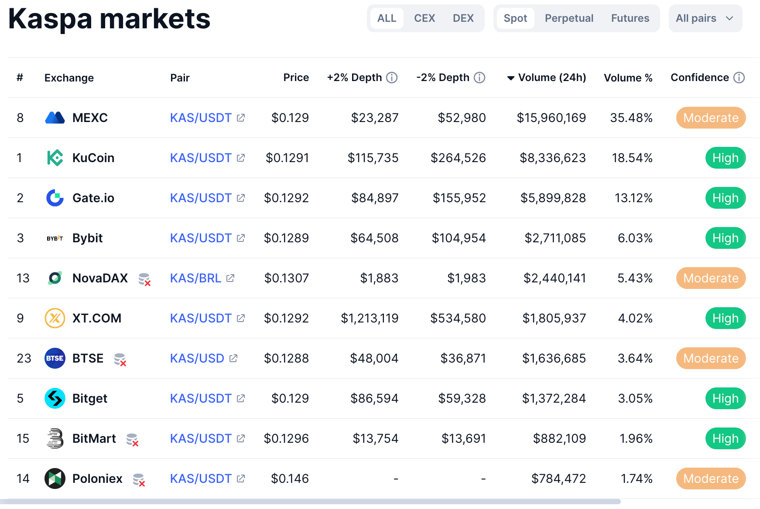The width and height of the screenshot is (760, 509).
Task: Click the external link icon in MEXC row
Action: tap(241, 118)
